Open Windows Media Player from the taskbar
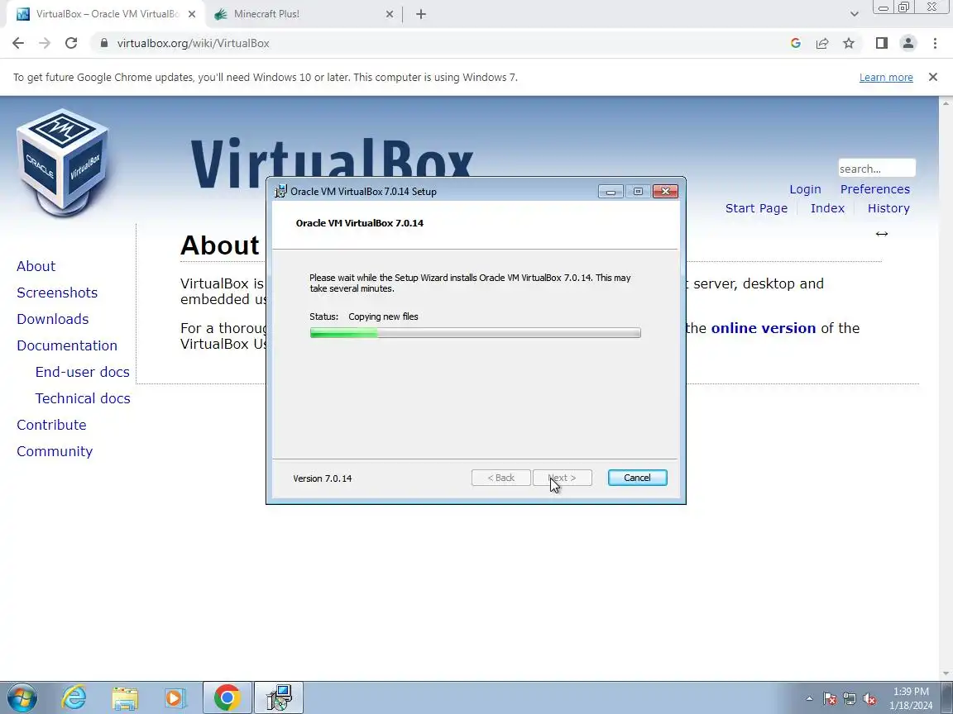Viewport: 953px width, 714px height. (175, 697)
